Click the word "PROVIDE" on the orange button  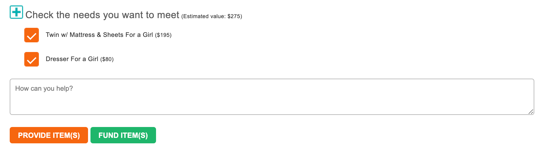[x=34, y=135]
